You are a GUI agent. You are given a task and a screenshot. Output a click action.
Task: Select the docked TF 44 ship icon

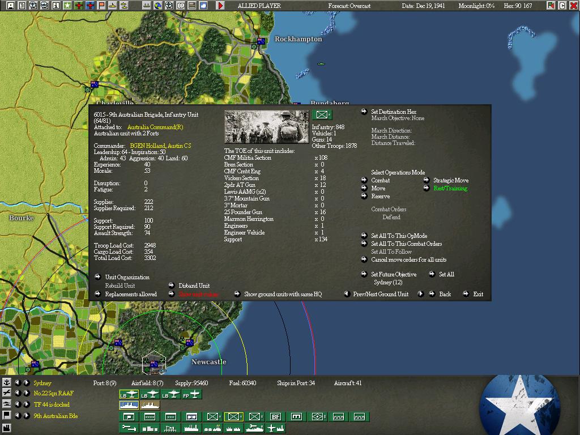129,406
